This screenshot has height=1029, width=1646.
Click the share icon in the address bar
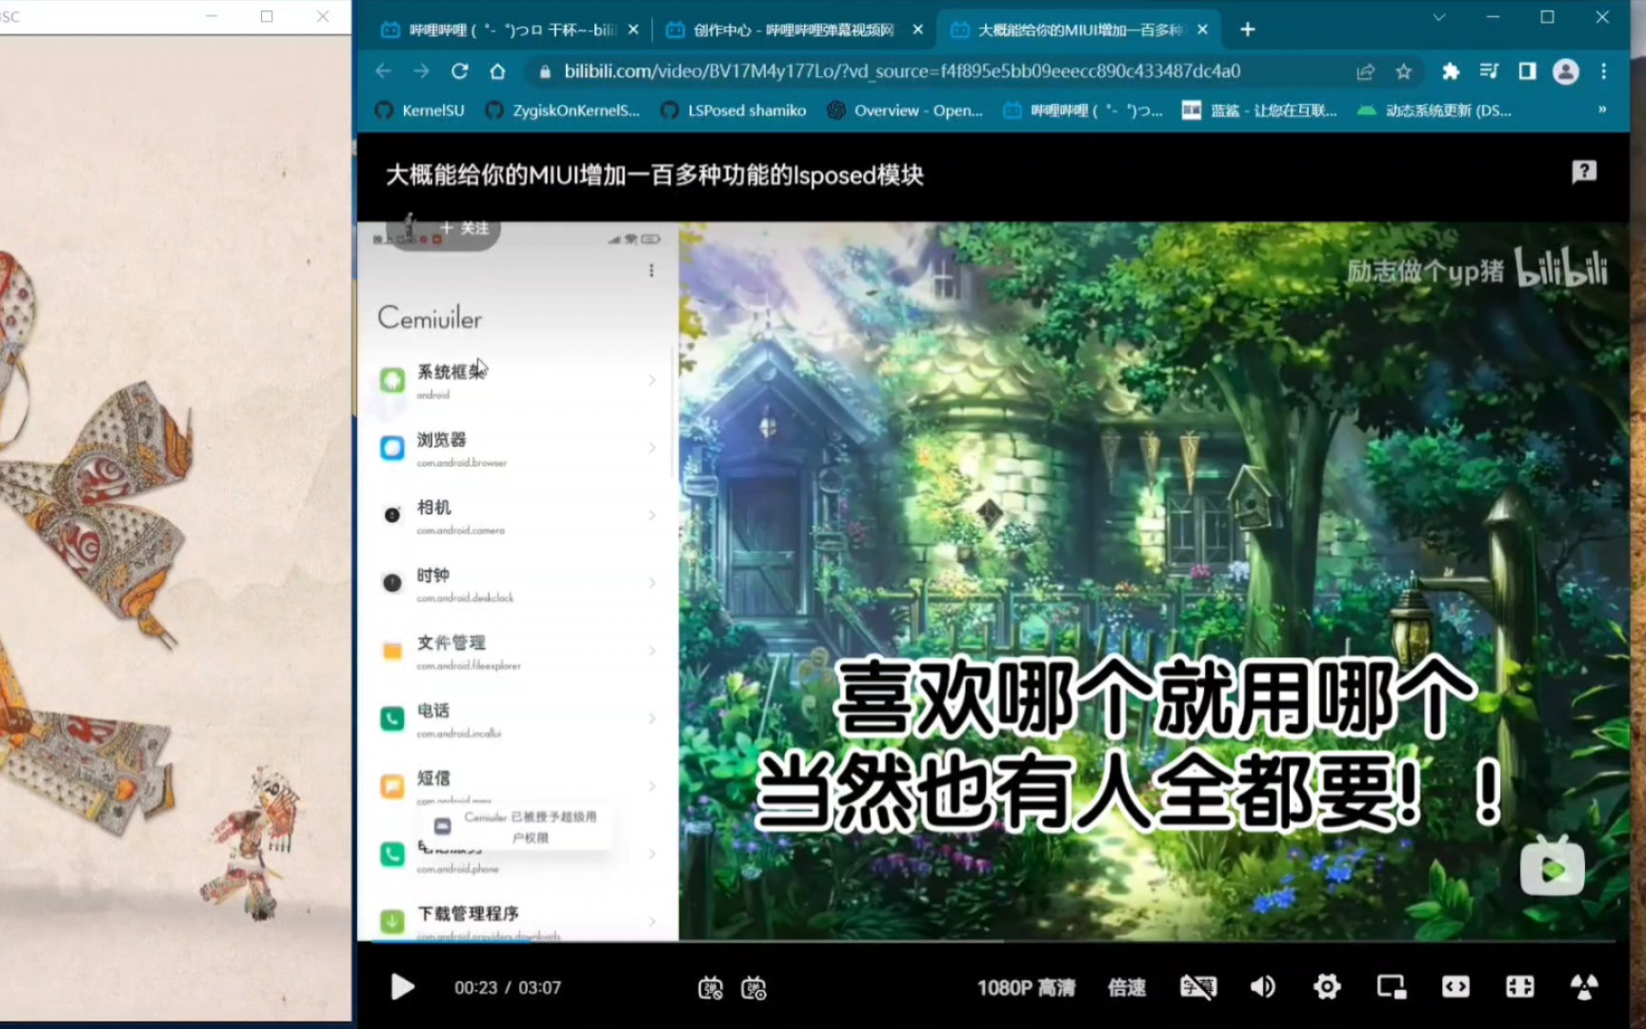[1366, 71]
